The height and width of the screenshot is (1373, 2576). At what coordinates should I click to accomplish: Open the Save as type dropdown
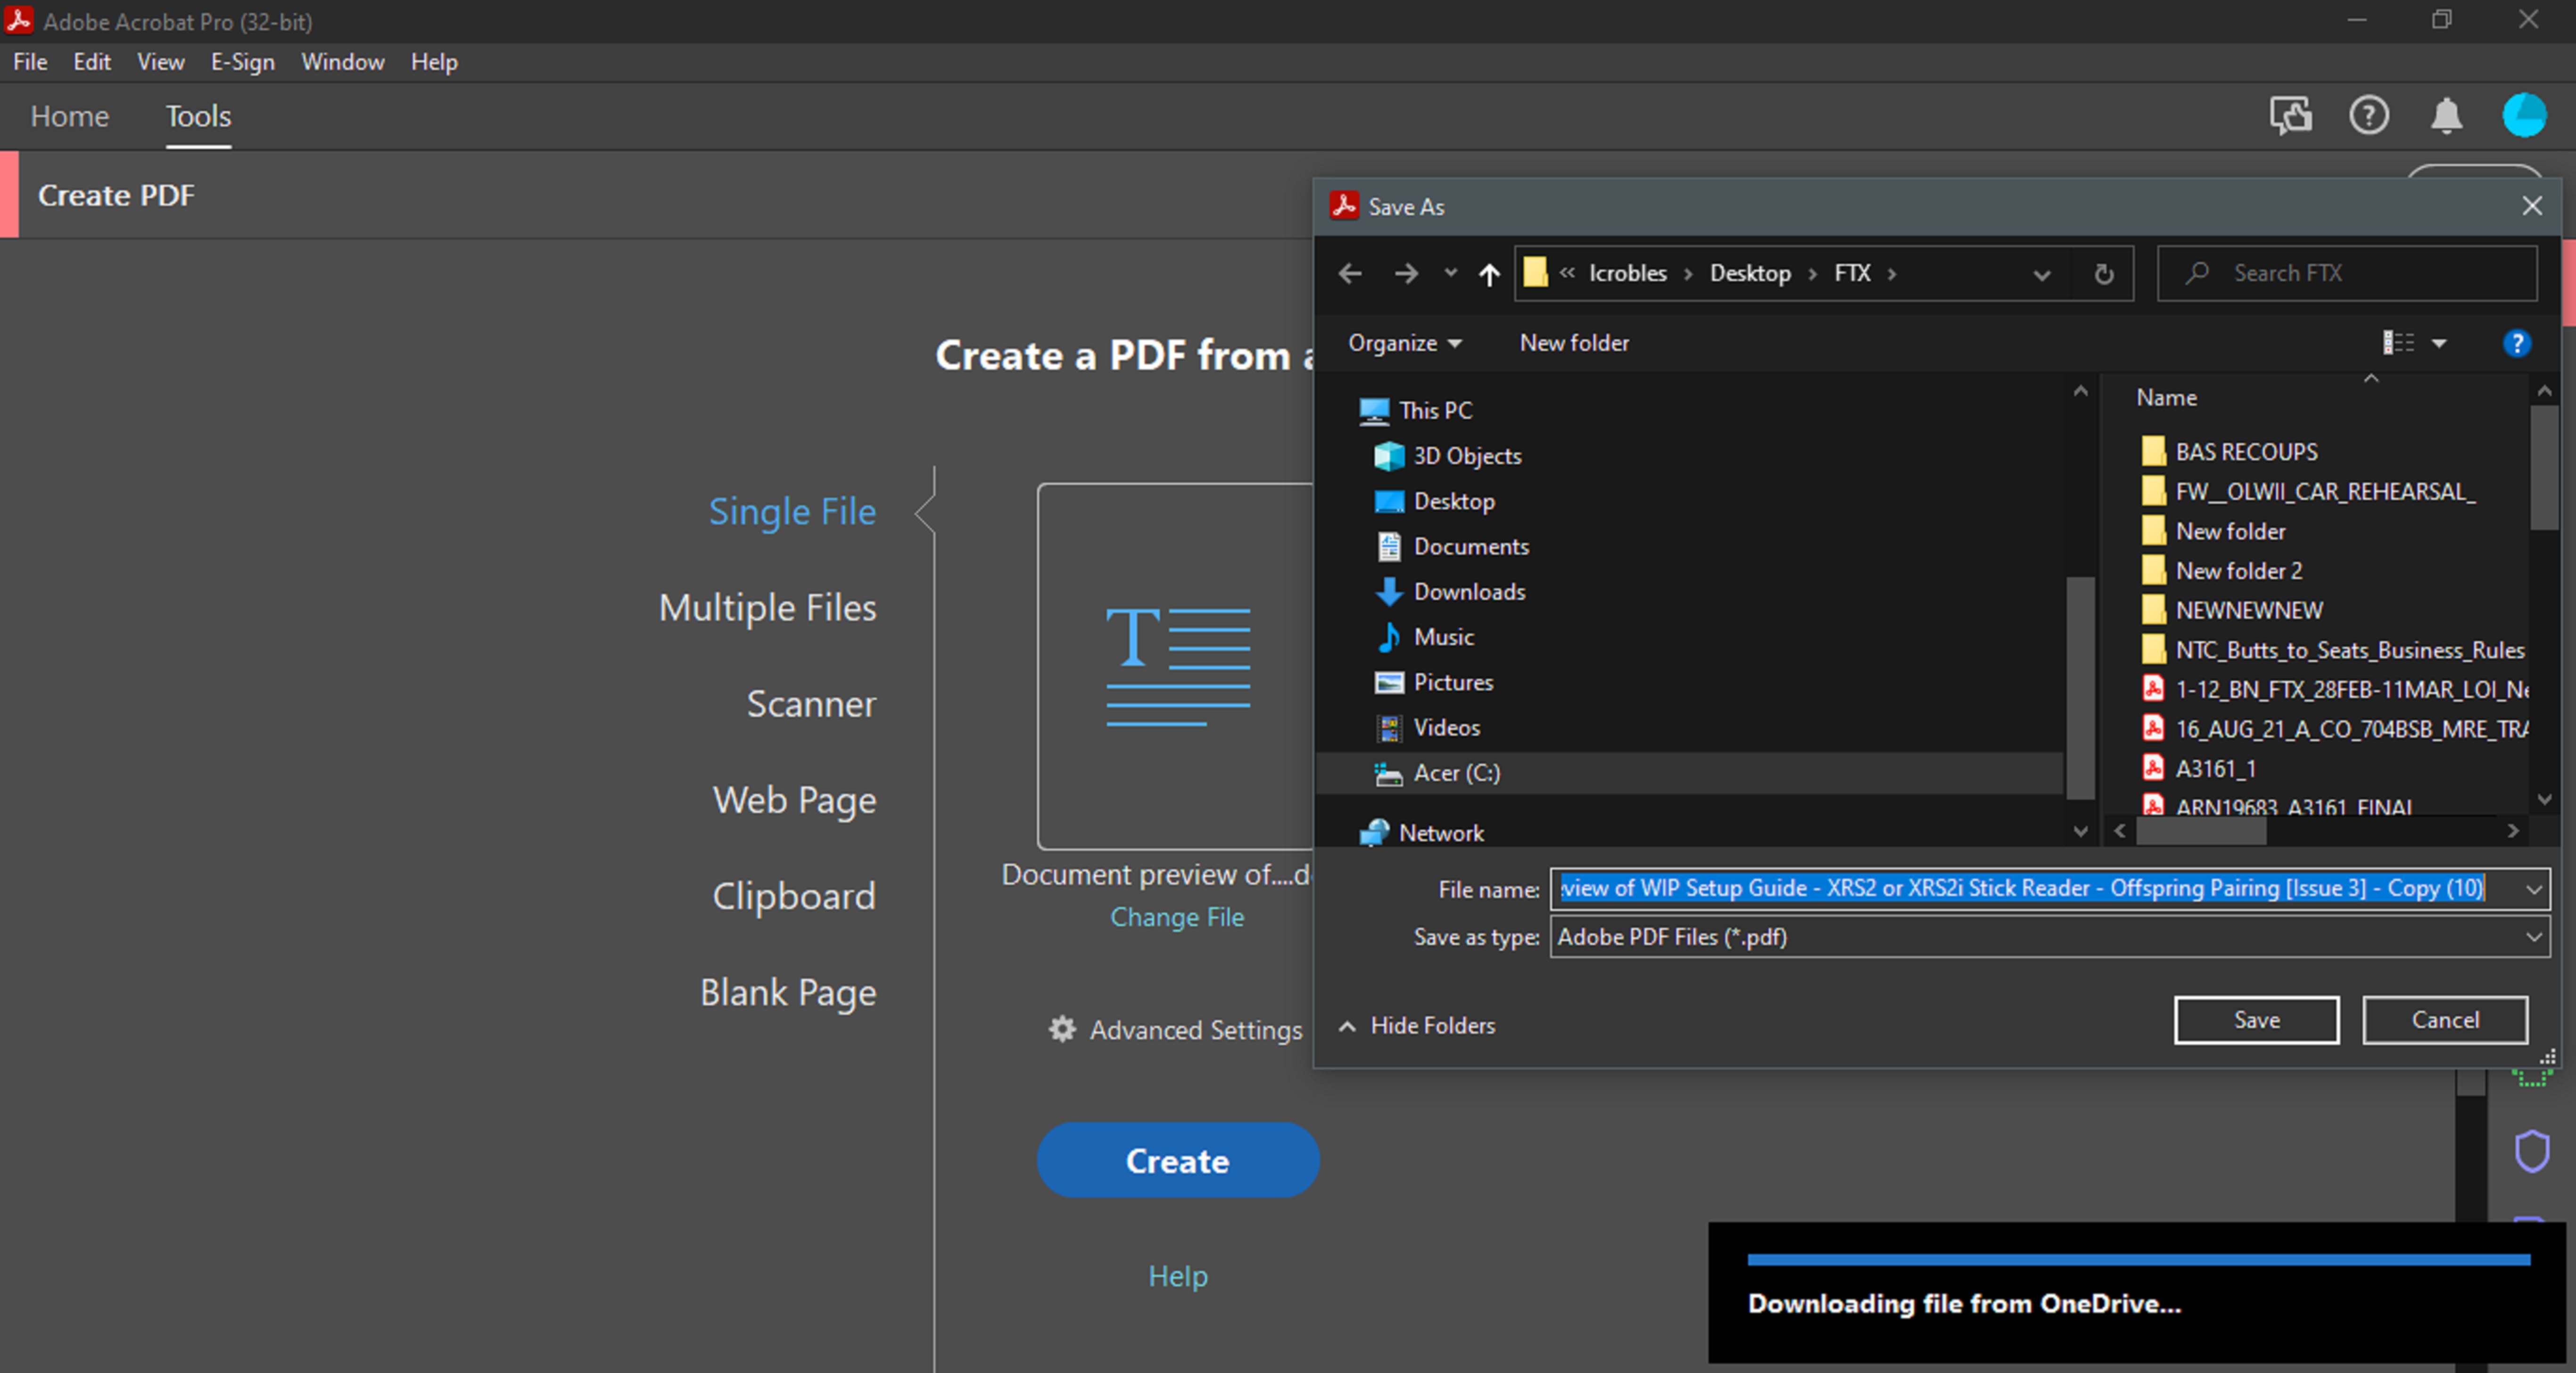pos(2533,937)
